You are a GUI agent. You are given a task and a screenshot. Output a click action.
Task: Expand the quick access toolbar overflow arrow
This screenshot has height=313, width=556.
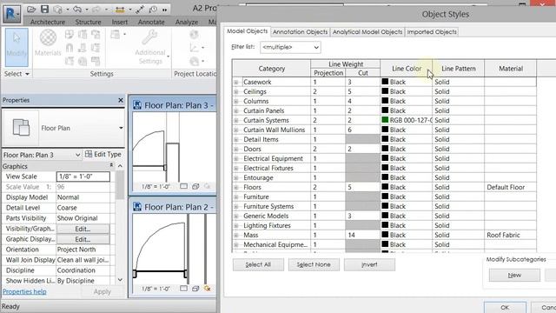(x=164, y=10)
